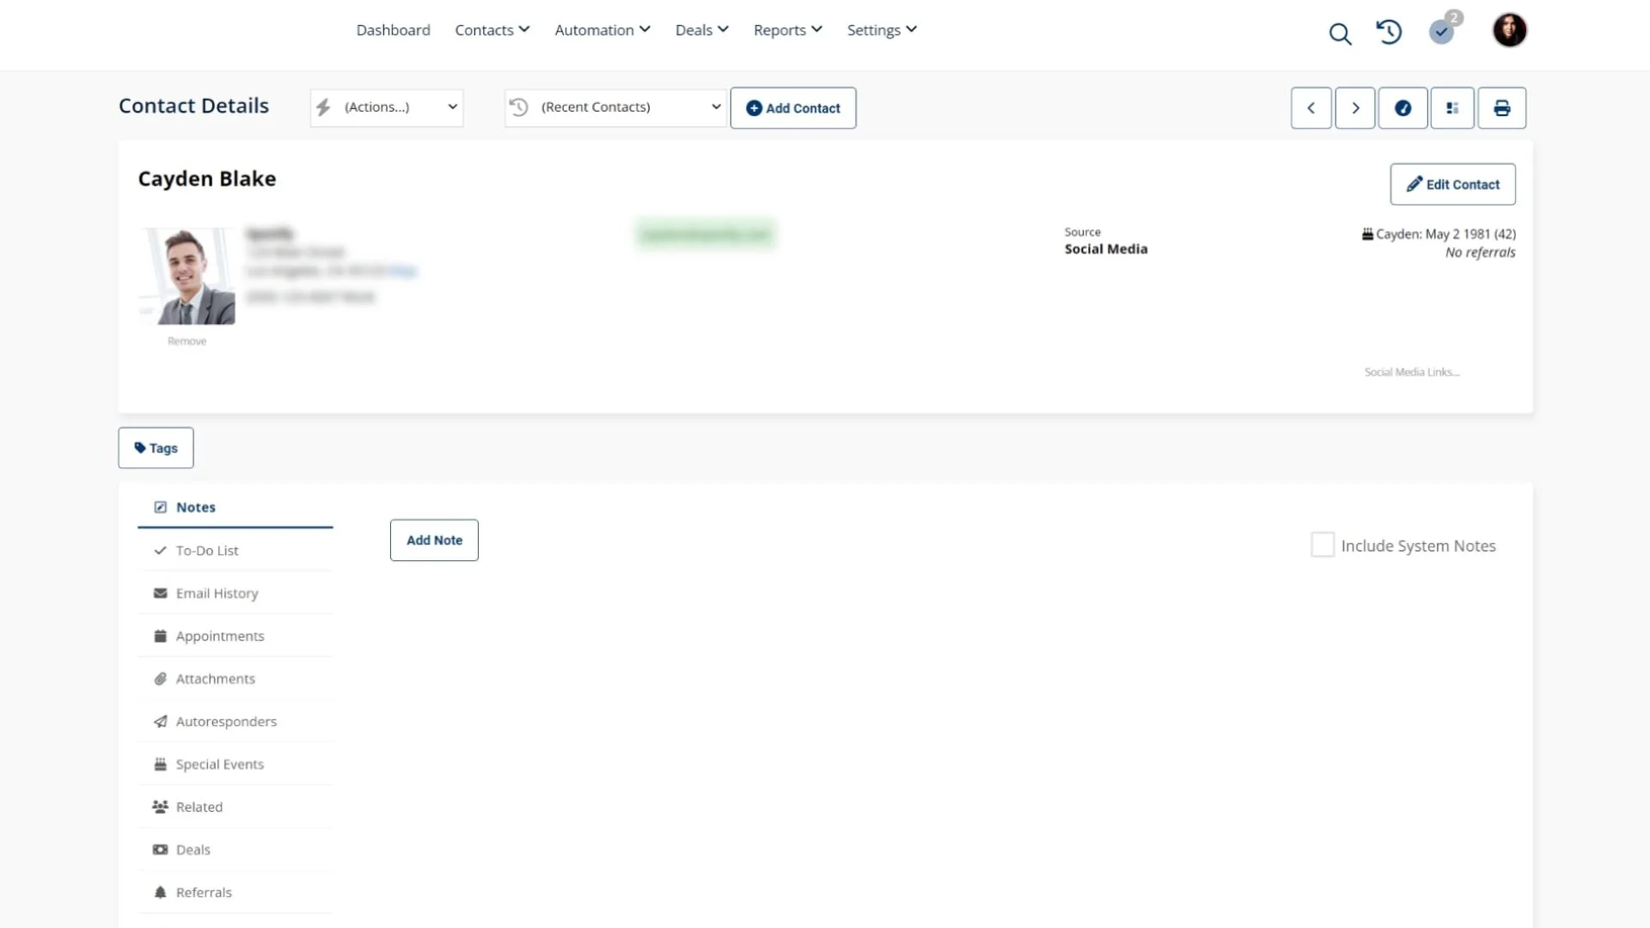Click Cayden Blake's profile photo
The height and width of the screenshot is (928, 1650).
point(189,276)
